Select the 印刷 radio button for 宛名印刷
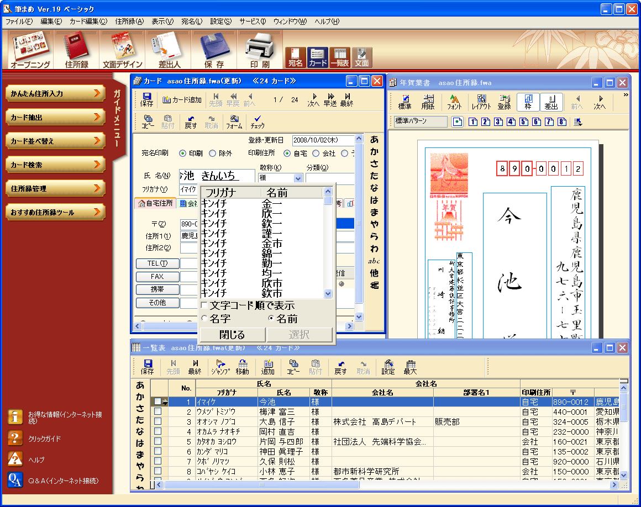This screenshot has width=641, height=507. pos(183,154)
